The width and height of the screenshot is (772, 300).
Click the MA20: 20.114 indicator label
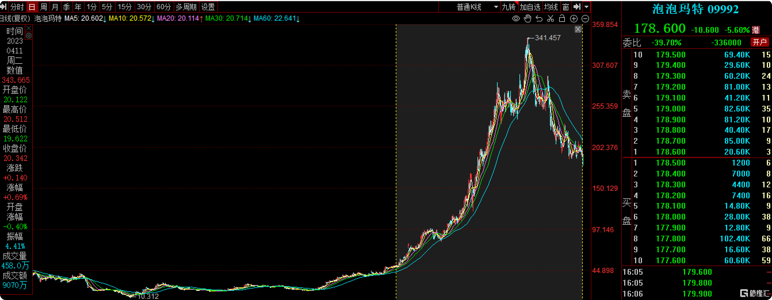tap(180, 19)
